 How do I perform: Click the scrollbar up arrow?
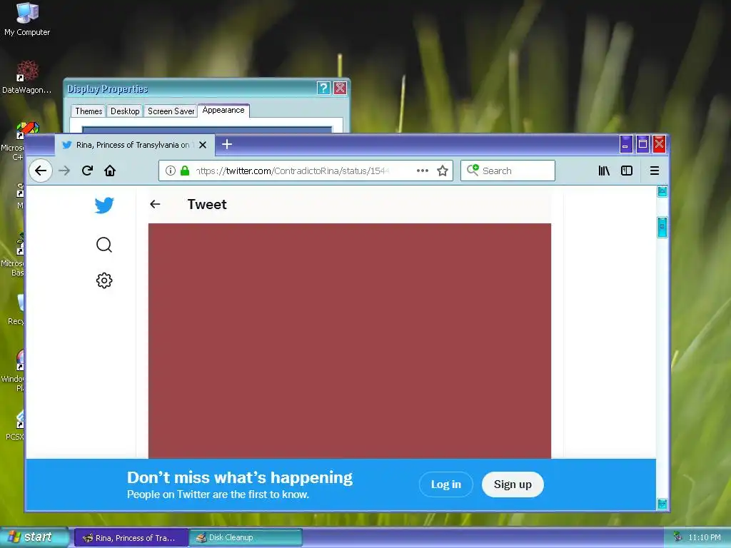pos(662,191)
